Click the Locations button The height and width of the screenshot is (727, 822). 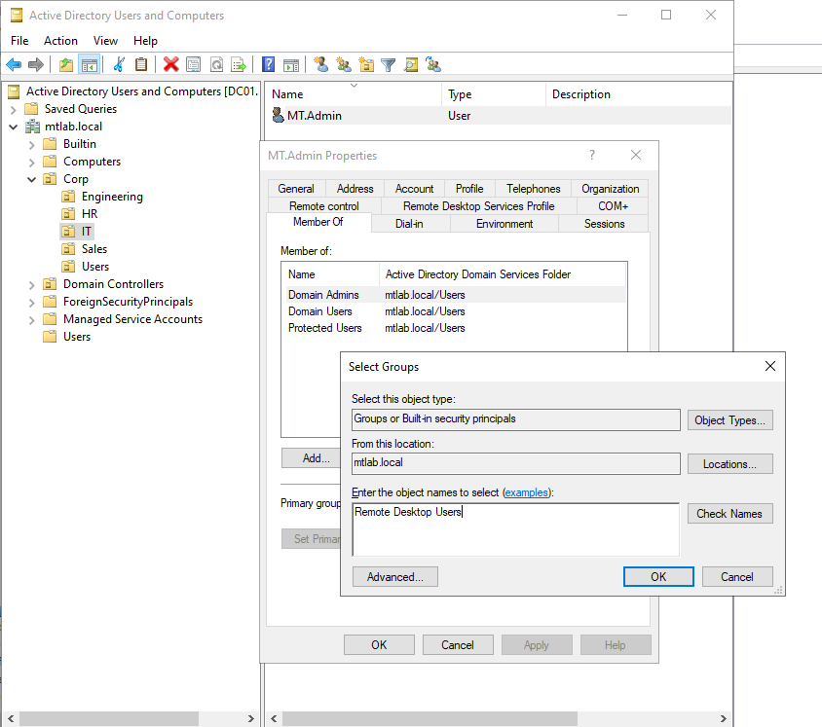[729, 464]
